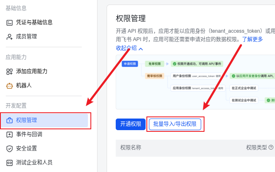Click the blue 申请权限 node in flowchart
275x172 pixels.
coord(129,64)
